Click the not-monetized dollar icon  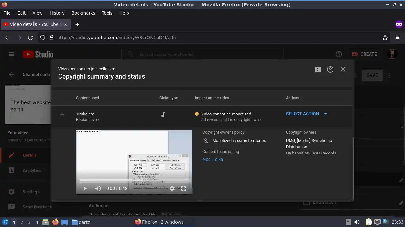click(206, 141)
